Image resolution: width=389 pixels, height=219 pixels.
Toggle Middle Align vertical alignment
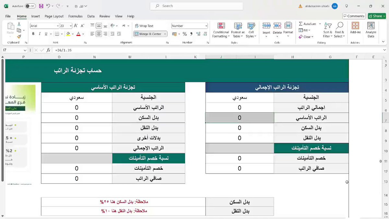click(x=99, y=26)
